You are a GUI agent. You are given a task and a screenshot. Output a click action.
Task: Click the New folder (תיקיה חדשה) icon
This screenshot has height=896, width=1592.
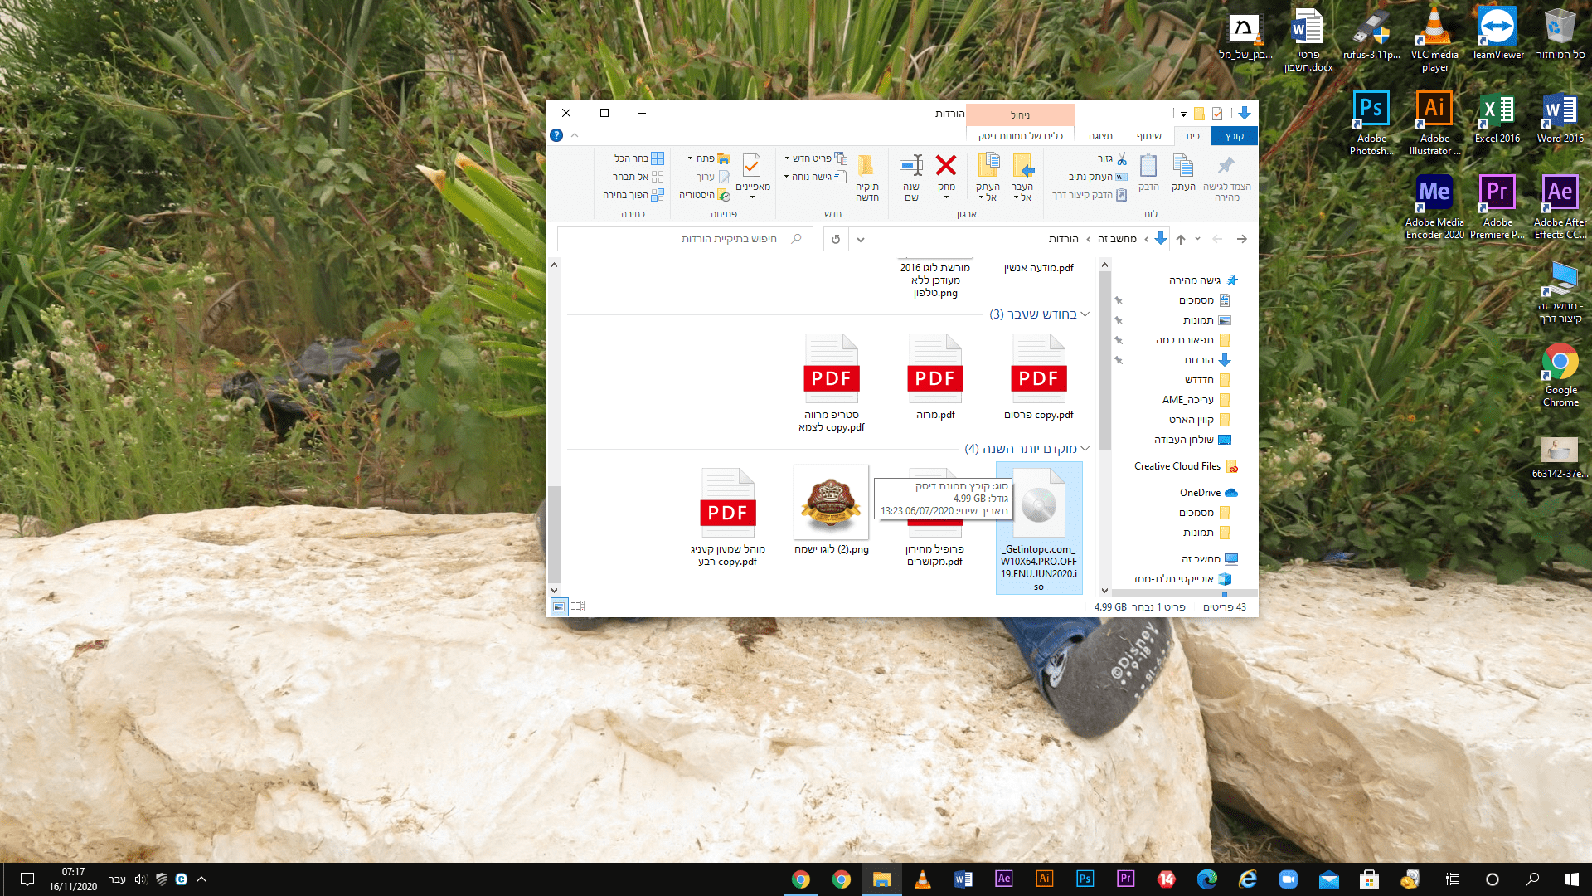[866, 166]
